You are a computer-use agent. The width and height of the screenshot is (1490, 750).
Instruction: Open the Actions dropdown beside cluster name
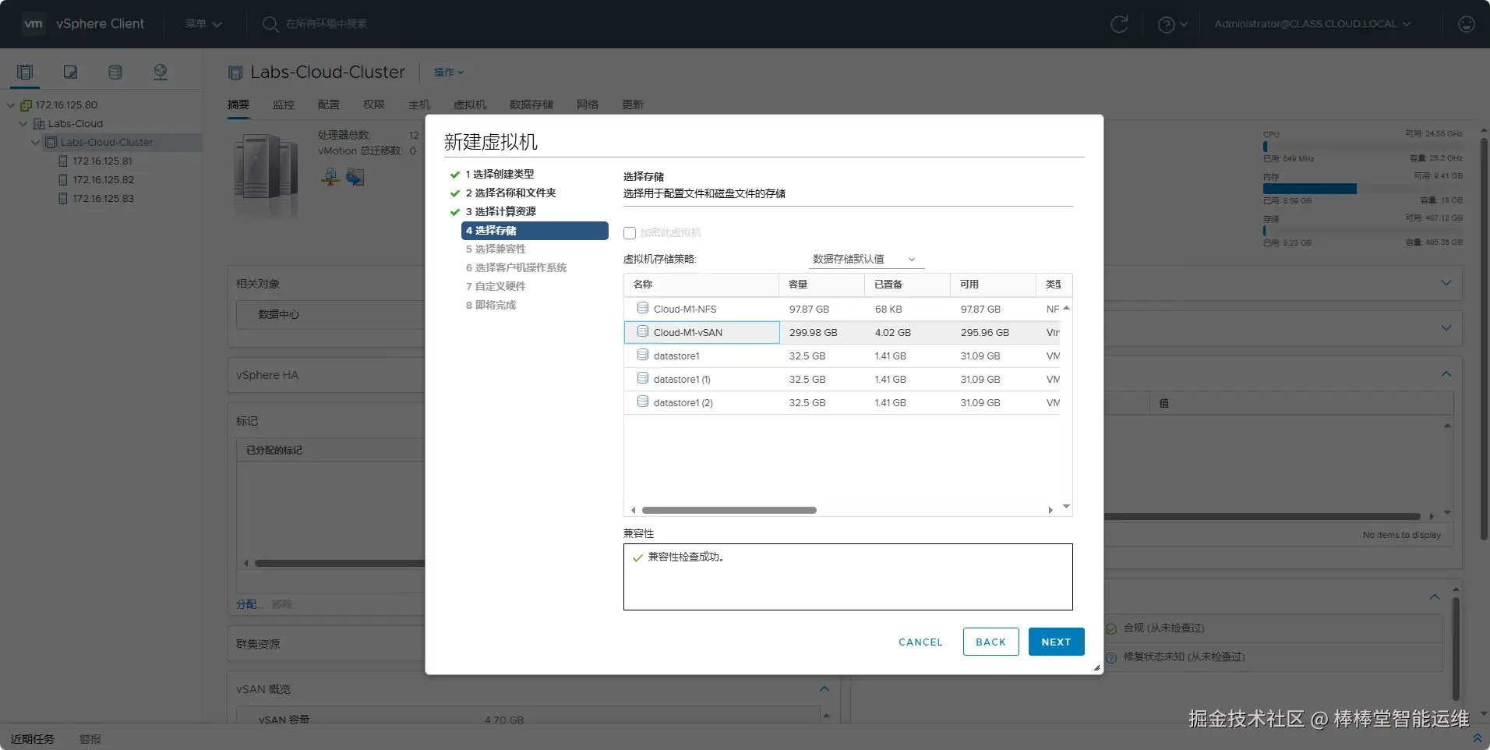449,73
